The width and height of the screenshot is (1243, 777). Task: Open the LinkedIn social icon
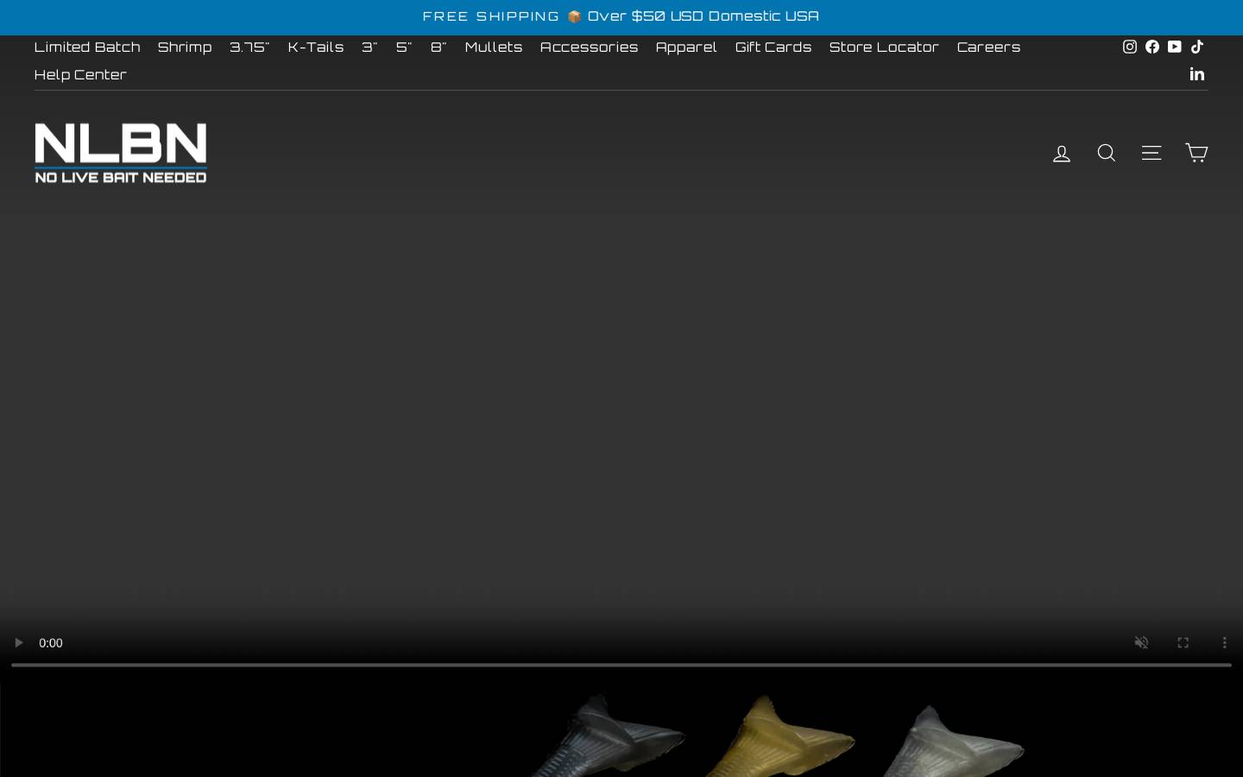(1197, 74)
